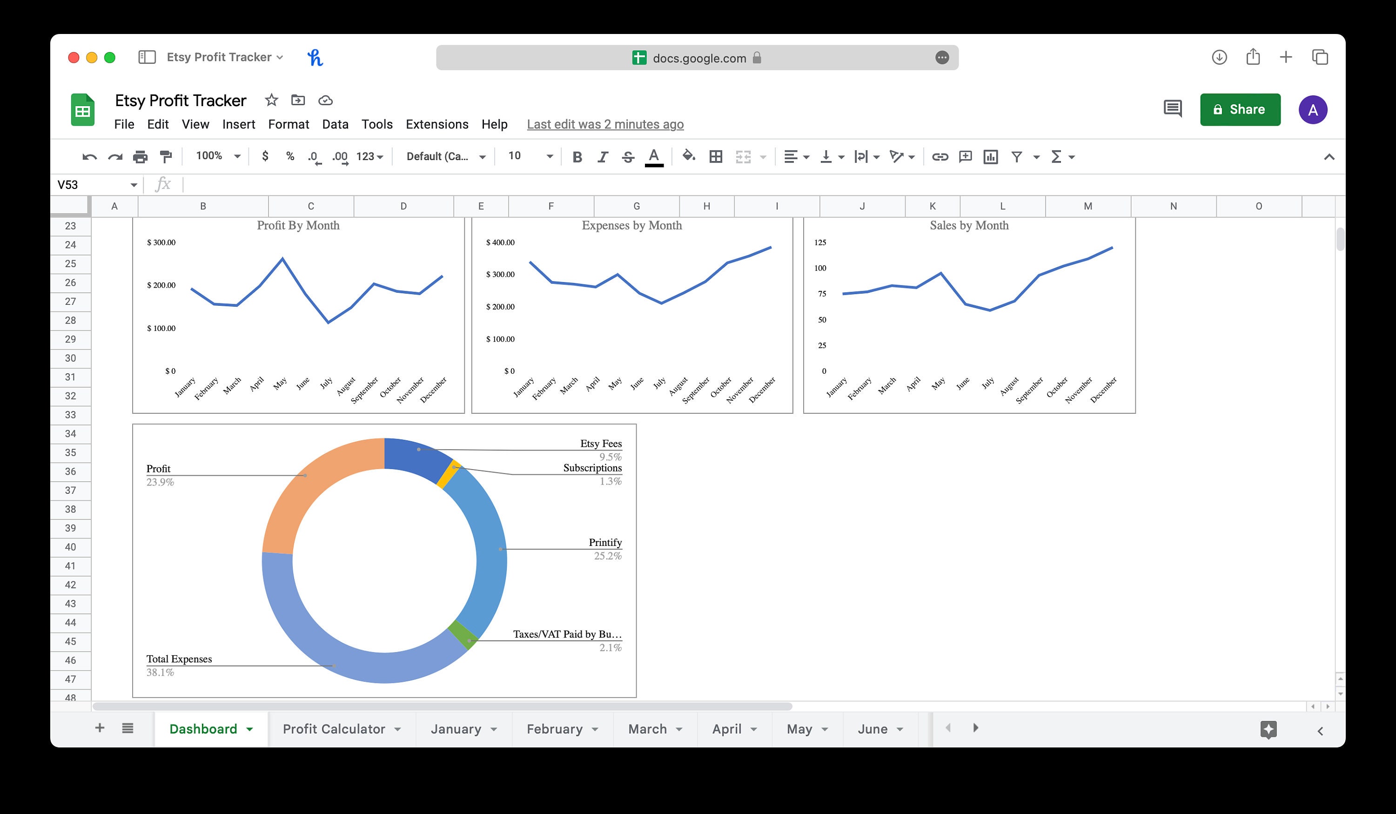Toggle italic formatting
Image resolution: width=1396 pixels, height=814 pixels.
coord(602,157)
